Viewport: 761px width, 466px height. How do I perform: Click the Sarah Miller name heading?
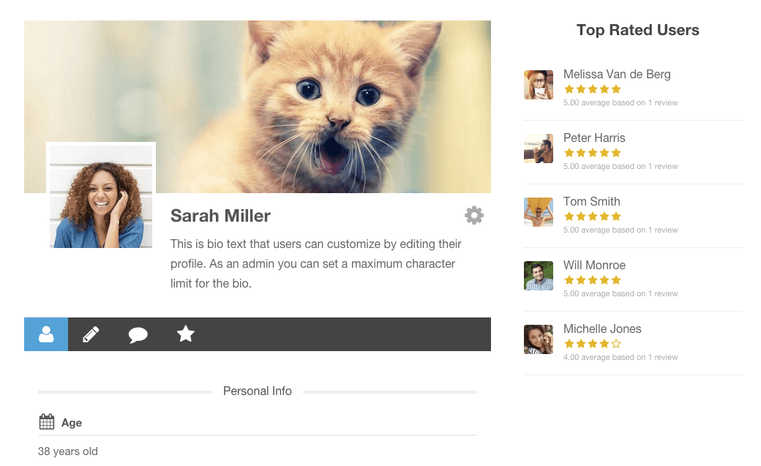coord(220,216)
